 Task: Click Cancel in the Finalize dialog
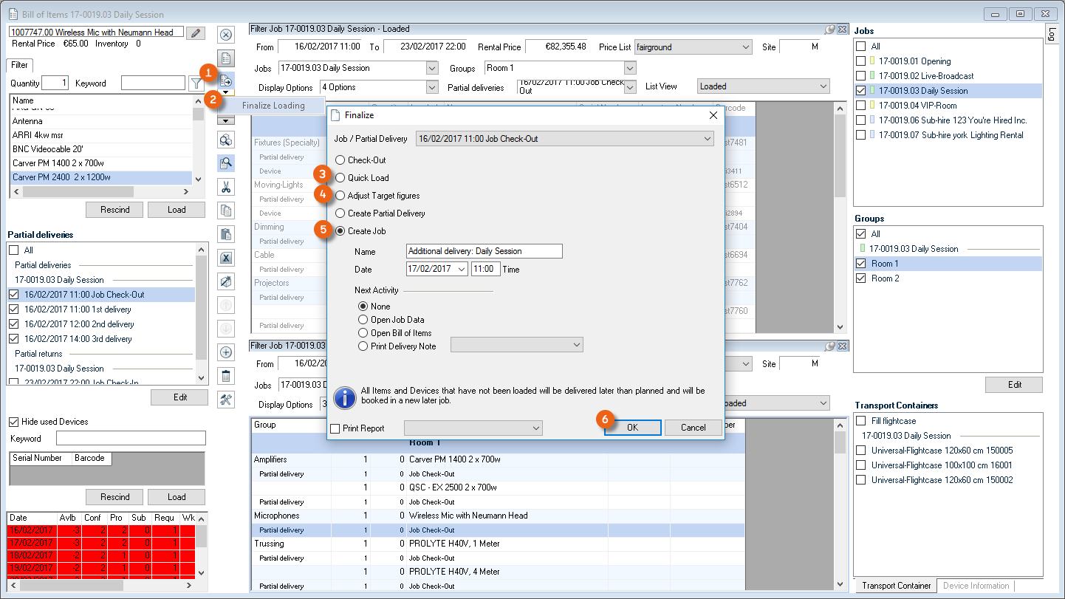point(693,428)
